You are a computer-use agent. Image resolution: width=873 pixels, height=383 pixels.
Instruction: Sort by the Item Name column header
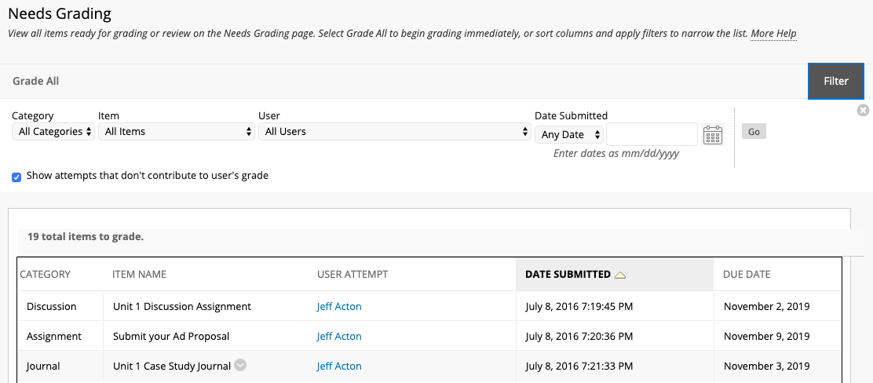pyautogui.click(x=139, y=274)
